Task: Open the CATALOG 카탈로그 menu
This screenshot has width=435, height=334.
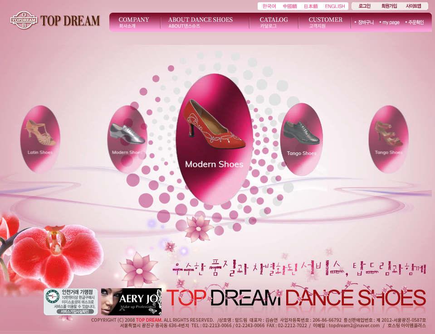Action: pyautogui.click(x=274, y=22)
